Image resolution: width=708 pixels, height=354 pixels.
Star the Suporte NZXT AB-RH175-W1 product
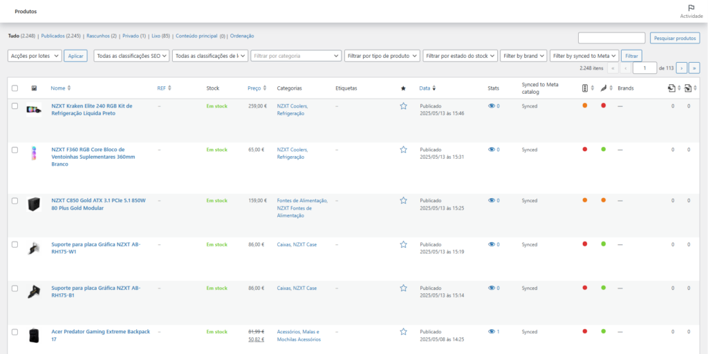[x=403, y=244]
